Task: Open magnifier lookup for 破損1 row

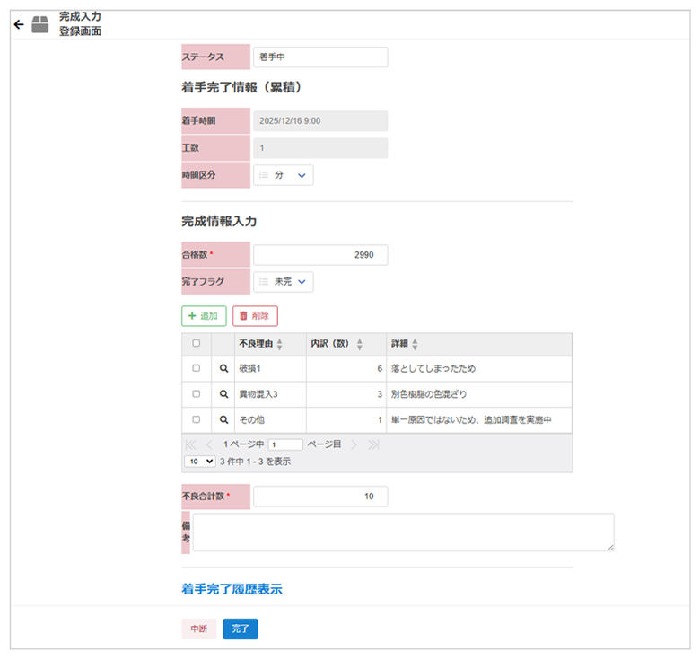Action: (223, 369)
